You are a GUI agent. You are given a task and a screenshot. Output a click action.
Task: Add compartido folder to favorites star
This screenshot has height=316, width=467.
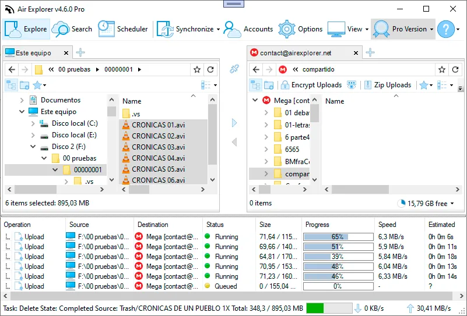[x=442, y=70]
